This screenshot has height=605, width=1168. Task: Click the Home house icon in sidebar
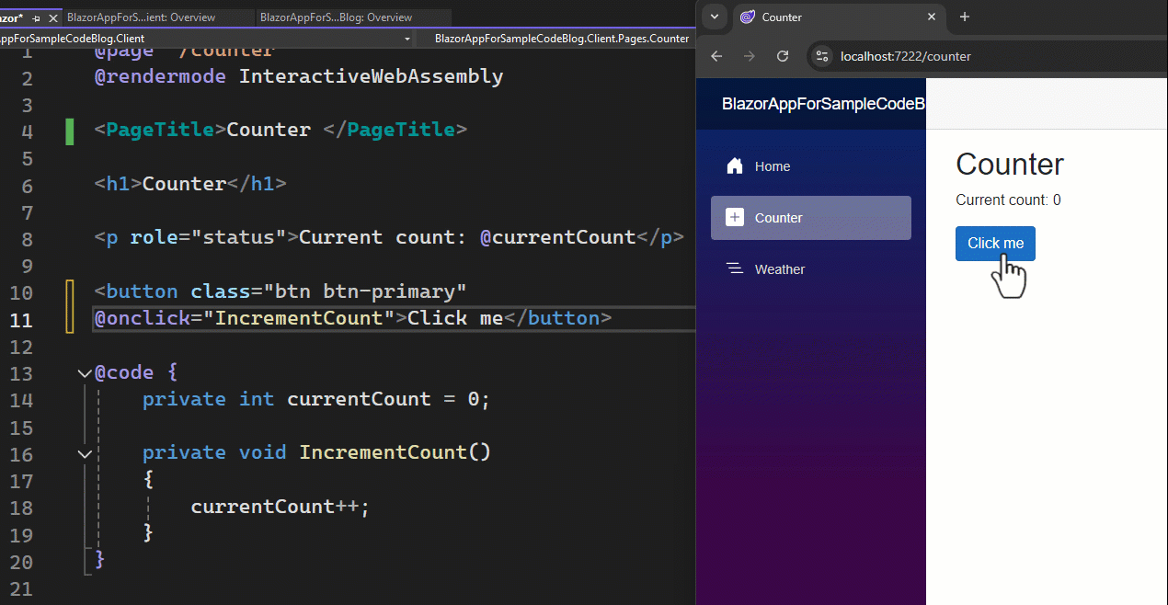(x=735, y=166)
